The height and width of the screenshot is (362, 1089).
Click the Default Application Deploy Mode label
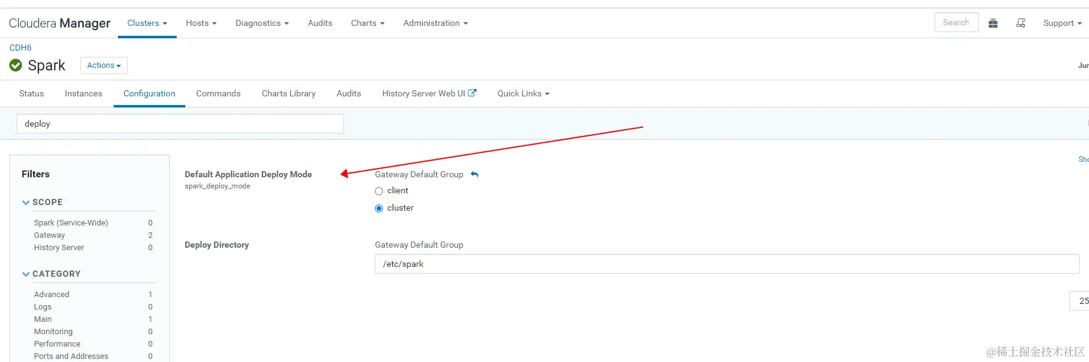[x=248, y=174]
